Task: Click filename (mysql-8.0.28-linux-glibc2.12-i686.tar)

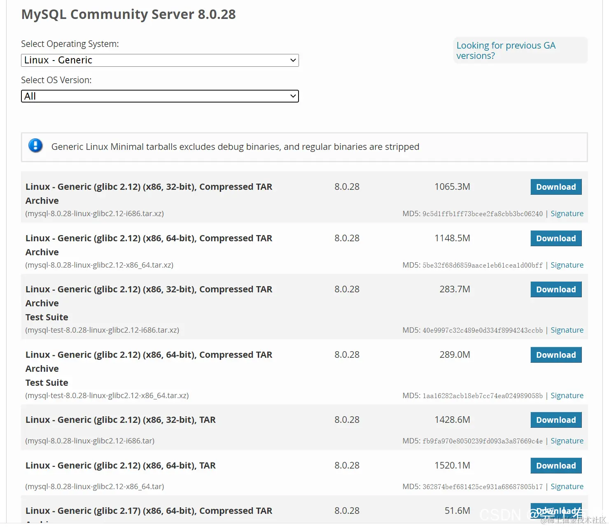Action: tap(90, 441)
